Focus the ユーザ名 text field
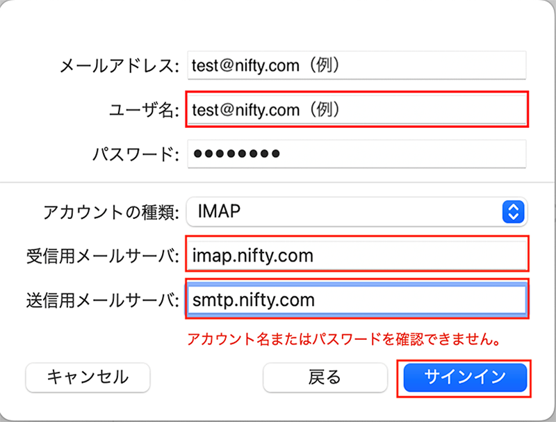The image size is (556, 422). pyautogui.click(x=356, y=110)
